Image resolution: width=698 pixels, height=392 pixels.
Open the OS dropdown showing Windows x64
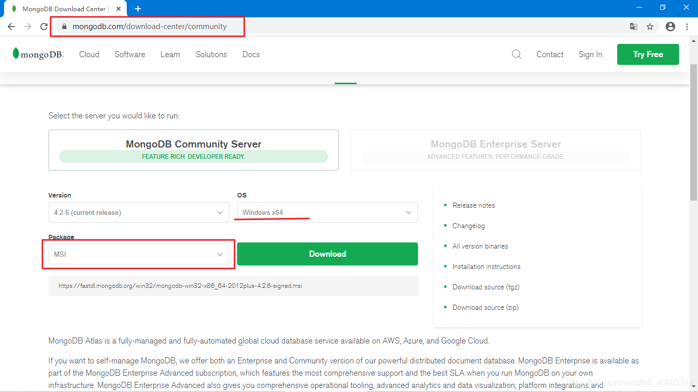(x=328, y=212)
